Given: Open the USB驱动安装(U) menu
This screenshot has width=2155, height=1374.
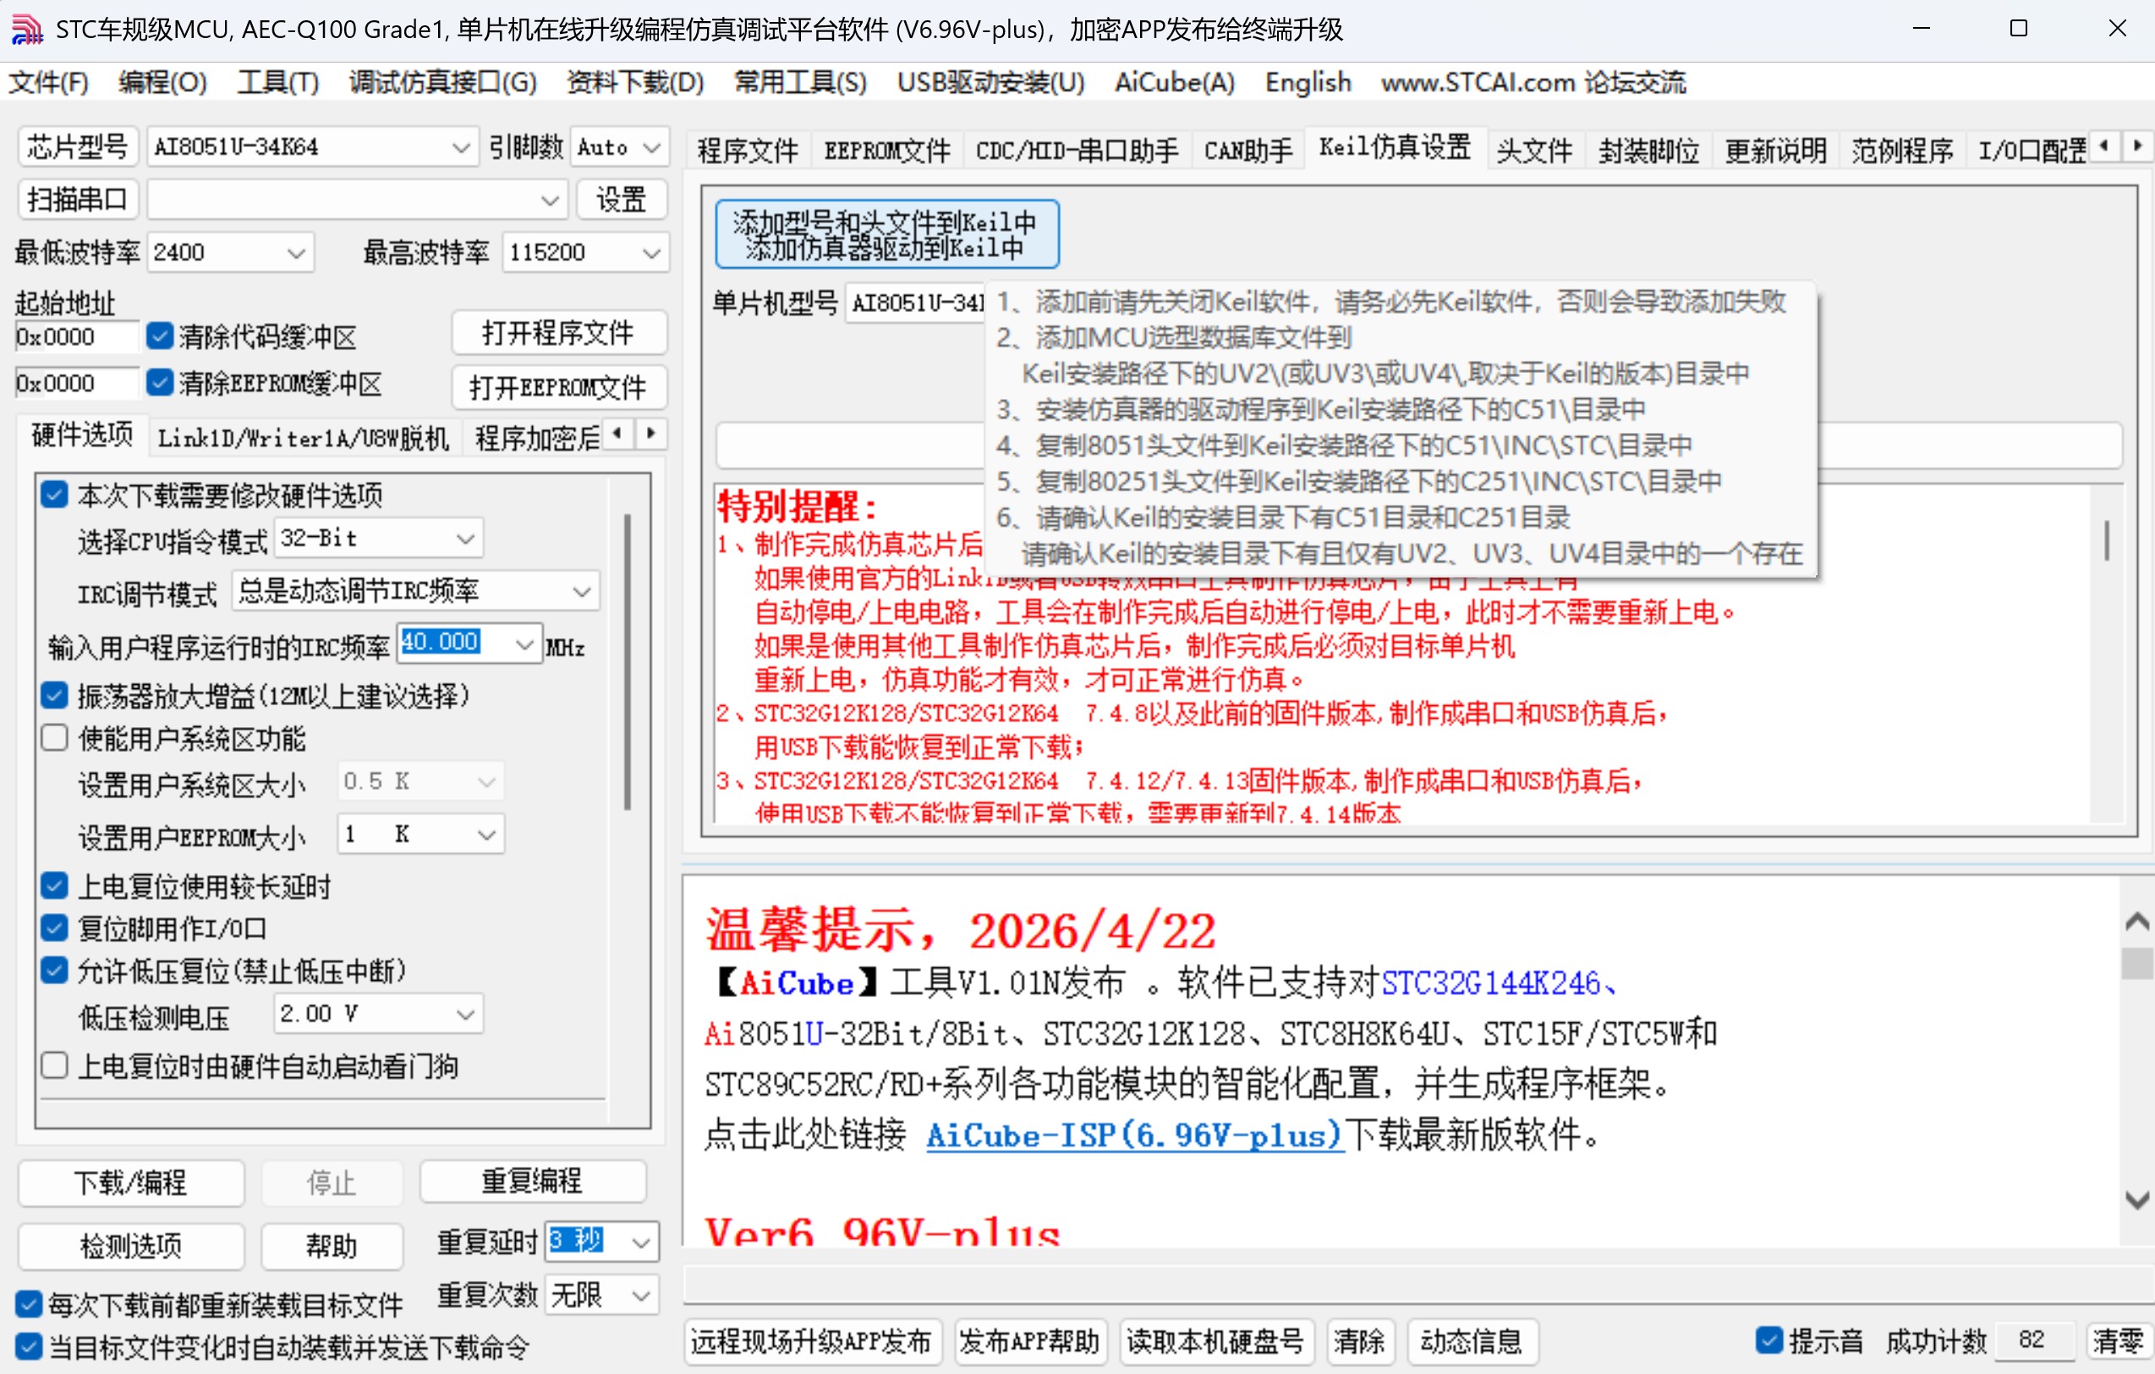Looking at the screenshot, I should click(990, 82).
